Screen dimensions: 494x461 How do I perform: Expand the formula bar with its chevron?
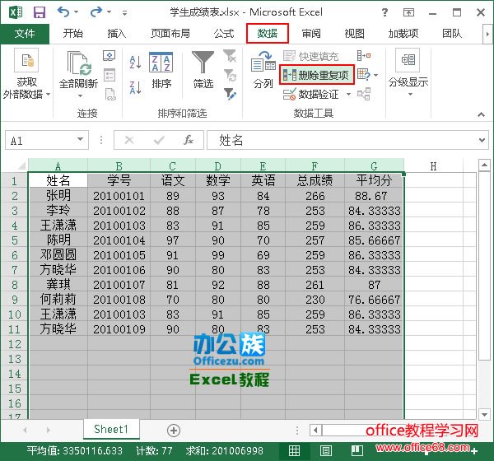[482, 140]
